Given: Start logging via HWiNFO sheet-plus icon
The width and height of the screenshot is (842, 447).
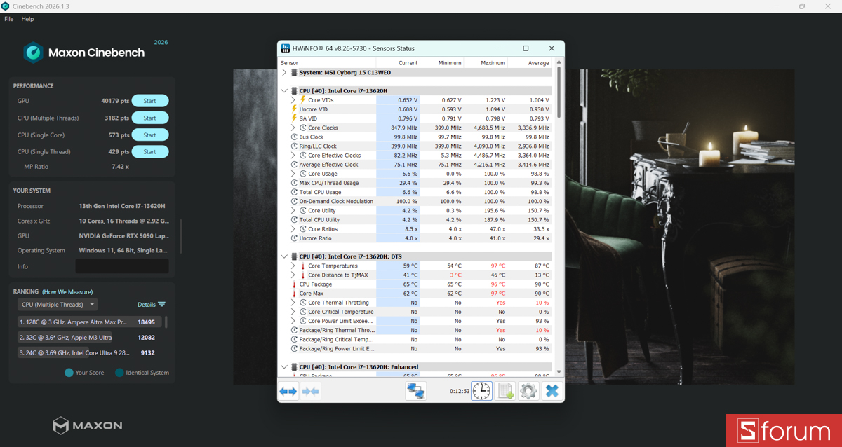Looking at the screenshot, I should pyautogui.click(x=505, y=391).
